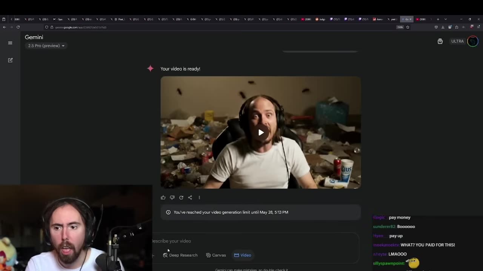Click the video generation limit notice text
This screenshot has width=483, height=271.
(231, 212)
